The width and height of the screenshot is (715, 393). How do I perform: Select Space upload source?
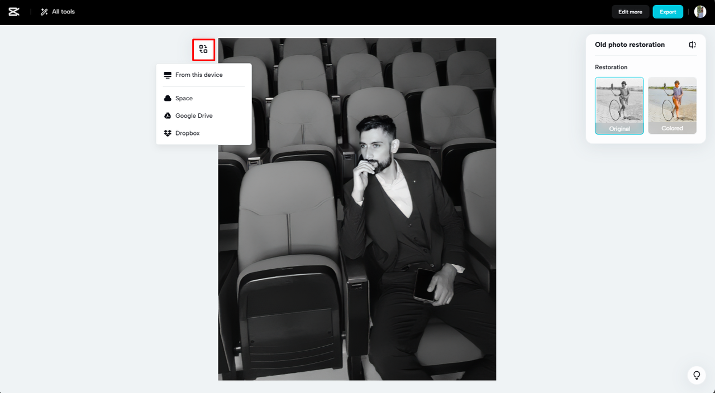(204, 98)
